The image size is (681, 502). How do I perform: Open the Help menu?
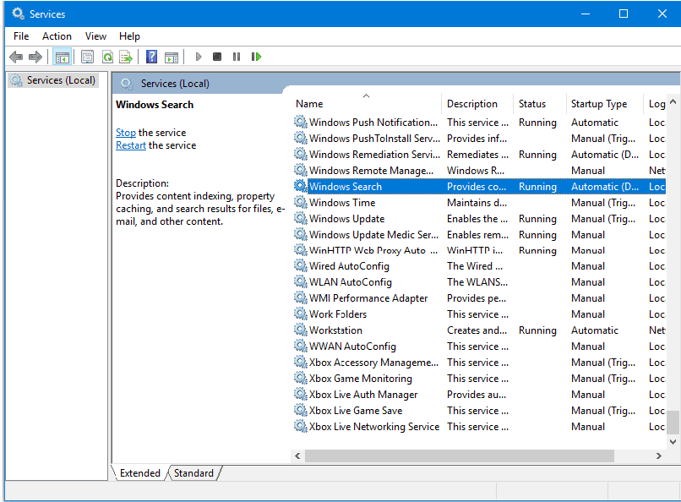pos(129,36)
